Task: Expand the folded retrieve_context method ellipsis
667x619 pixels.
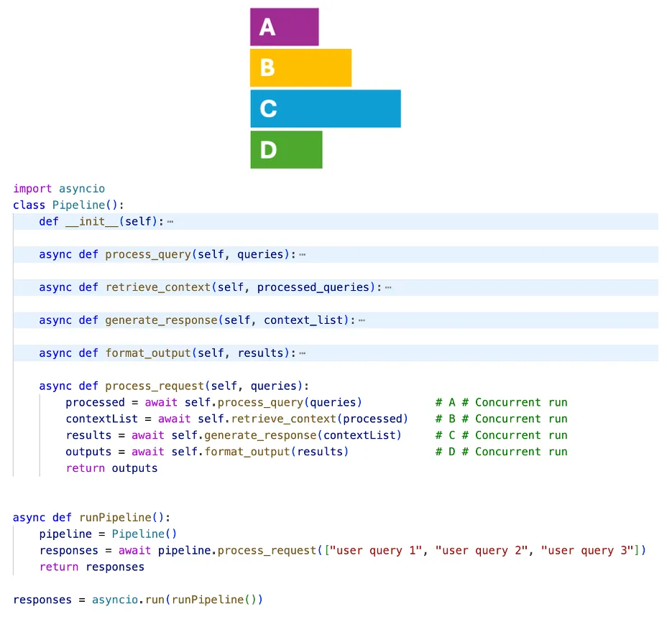Action: [388, 287]
